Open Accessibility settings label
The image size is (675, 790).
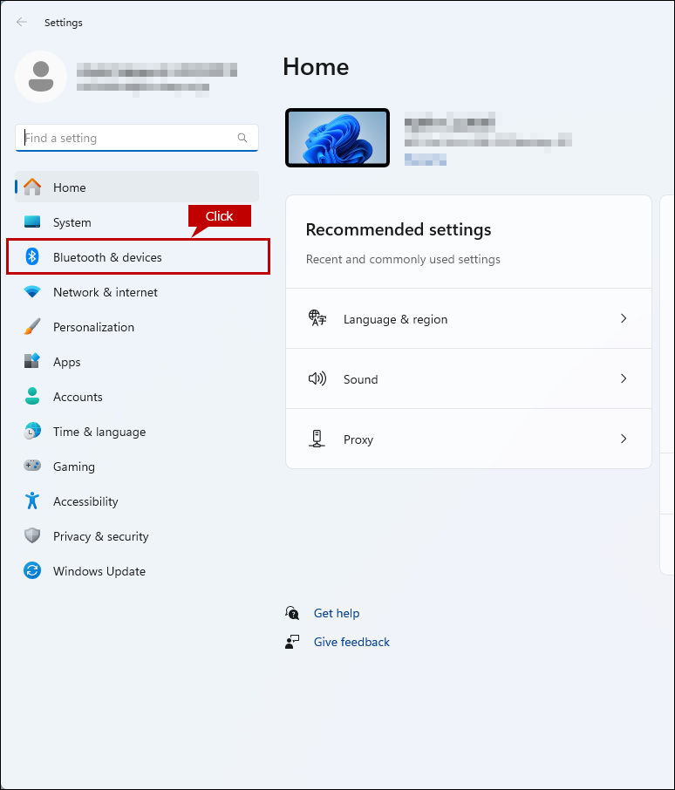tap(85, 501)
